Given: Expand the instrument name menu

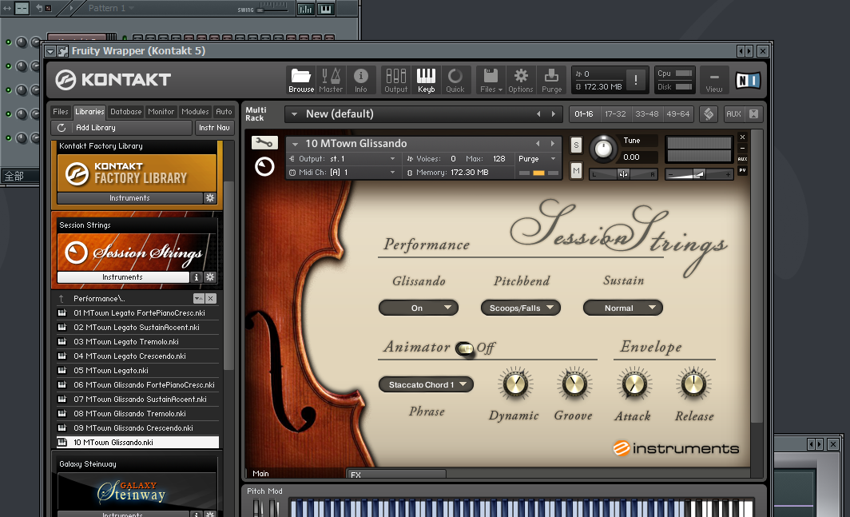Looking at the screenshot, I should click(x=295, y=144).
